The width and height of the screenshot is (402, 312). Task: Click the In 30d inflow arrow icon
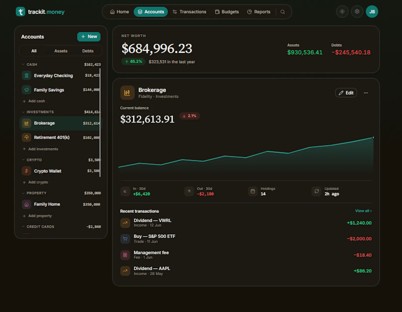pos(125,191)
